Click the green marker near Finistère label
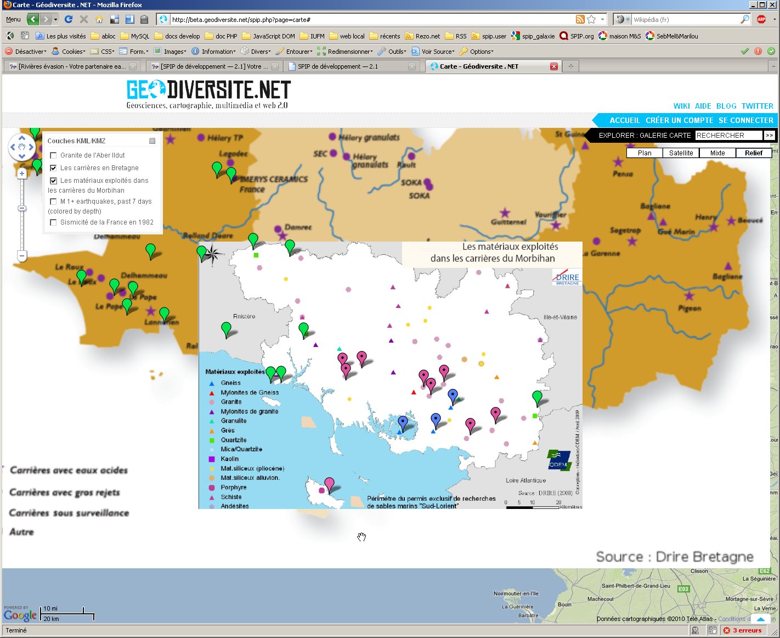Screen dimensions: 780x638 coord(226,329)
